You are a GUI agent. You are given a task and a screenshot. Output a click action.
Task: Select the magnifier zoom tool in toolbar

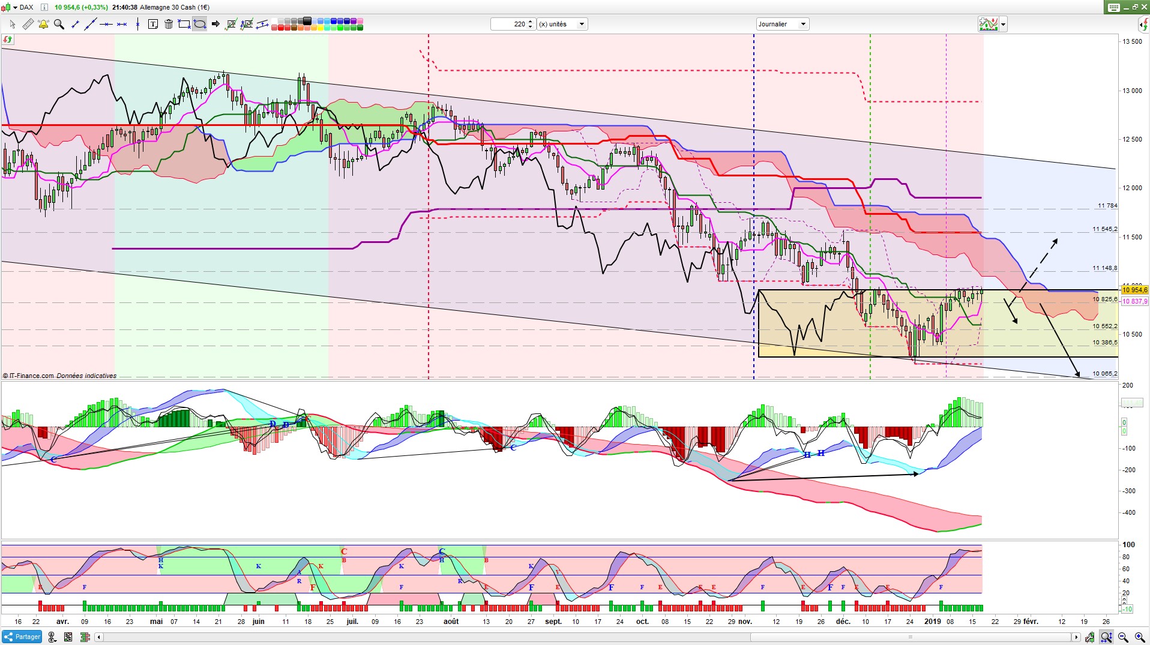(59, 24)
